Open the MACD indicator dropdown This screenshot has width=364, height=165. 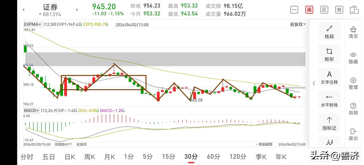click(31, 110)
